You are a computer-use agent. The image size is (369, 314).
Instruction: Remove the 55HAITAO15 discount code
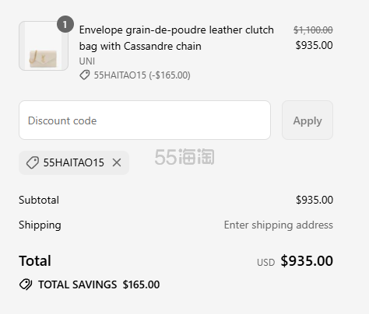point(117,162)
